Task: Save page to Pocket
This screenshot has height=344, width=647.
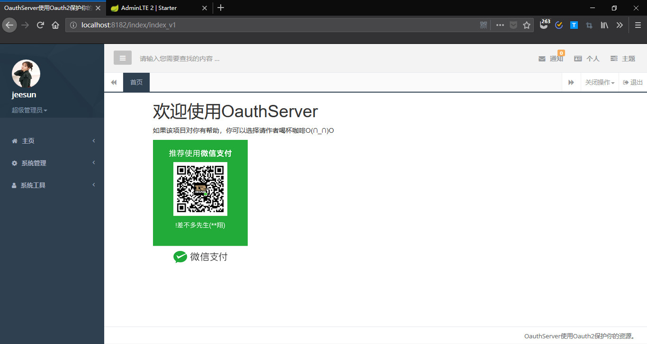Action: 513,25
